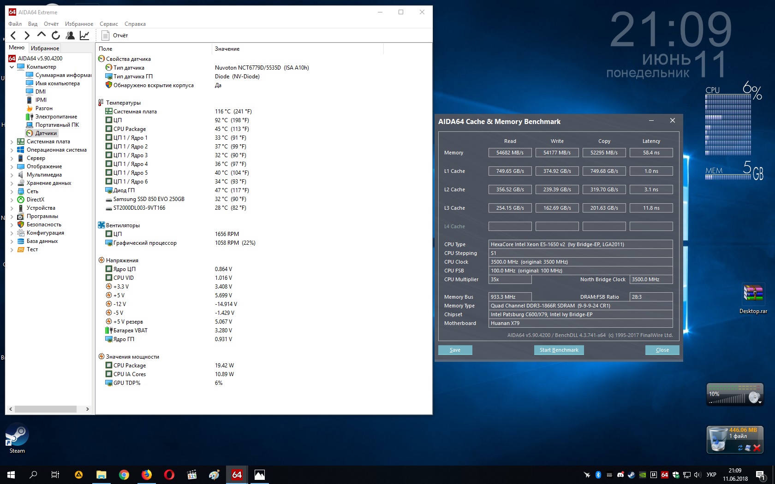Open the Файл menu
This screenshot has width=775, height=484.
click(x=15, y=24)
